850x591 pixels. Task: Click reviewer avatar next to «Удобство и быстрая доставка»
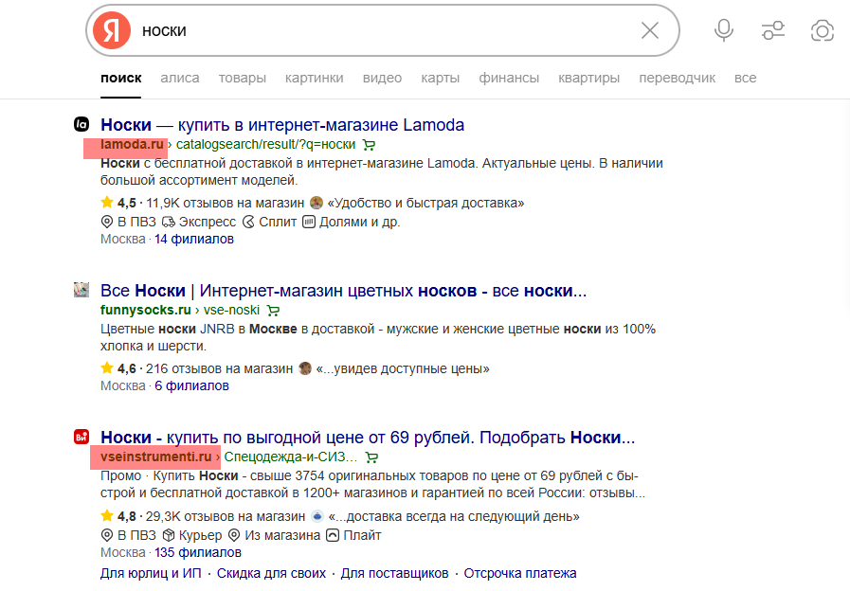click(316, 203)
